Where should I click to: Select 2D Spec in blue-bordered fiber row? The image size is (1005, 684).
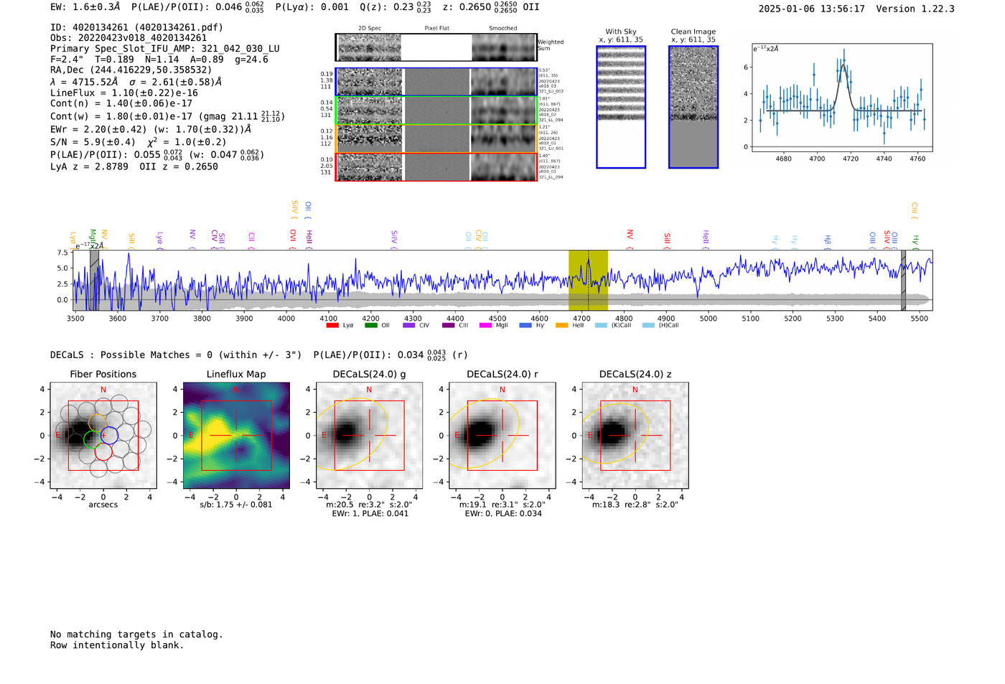coord(370,82)
